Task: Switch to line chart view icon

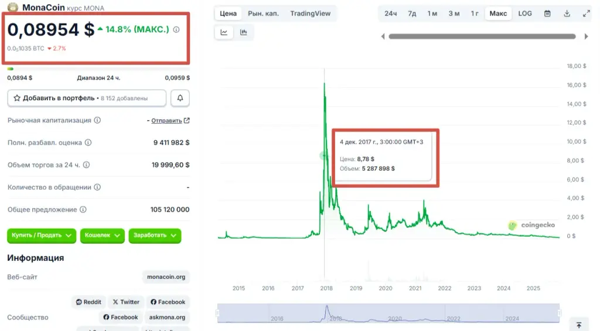Action: (224, 32)
